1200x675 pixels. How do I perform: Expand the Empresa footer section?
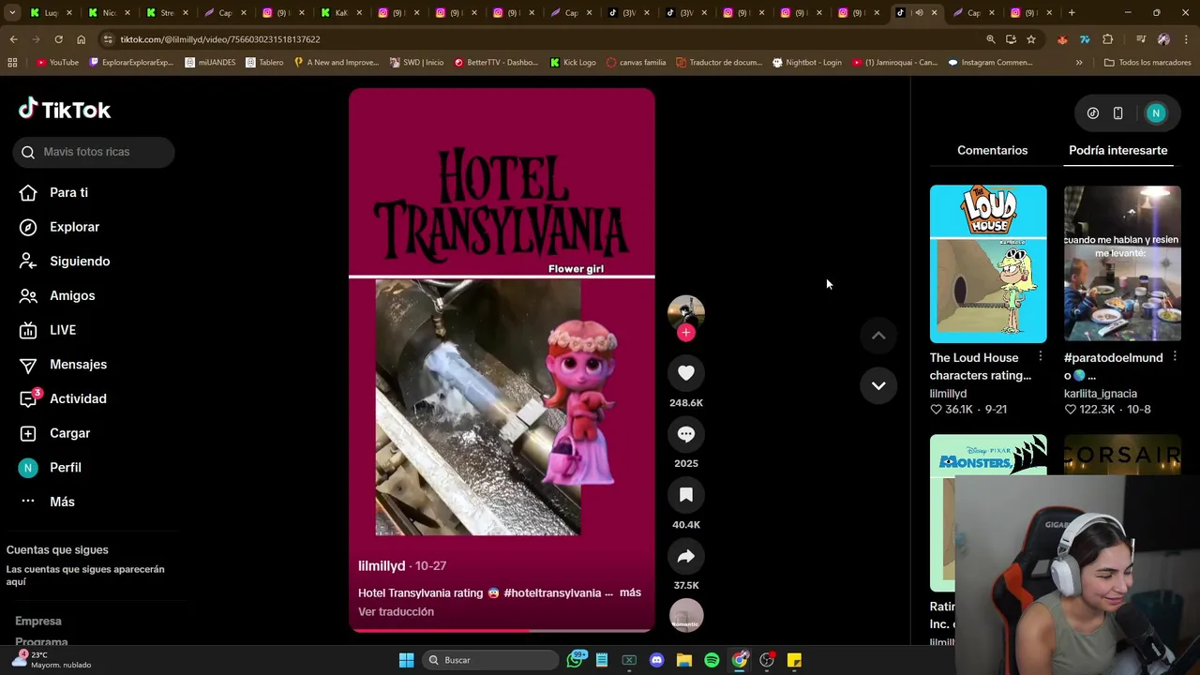click(38, 621)
